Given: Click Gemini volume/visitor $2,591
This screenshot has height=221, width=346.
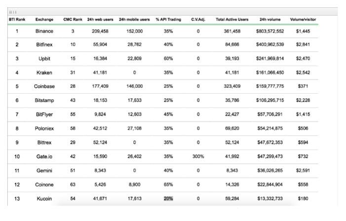Looking at the screenshot, I should tap(303, 171).
